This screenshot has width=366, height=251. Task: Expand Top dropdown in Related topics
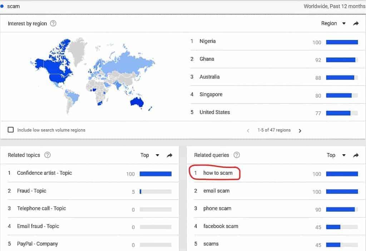149,155
